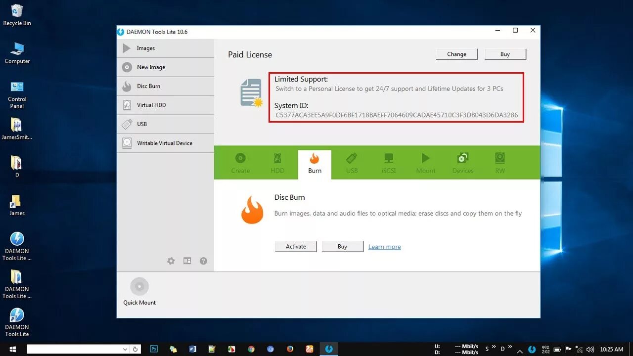Click the DAEMON Tools title bar logo
This screenshot has width=633, height=356.
pos(121,32)
